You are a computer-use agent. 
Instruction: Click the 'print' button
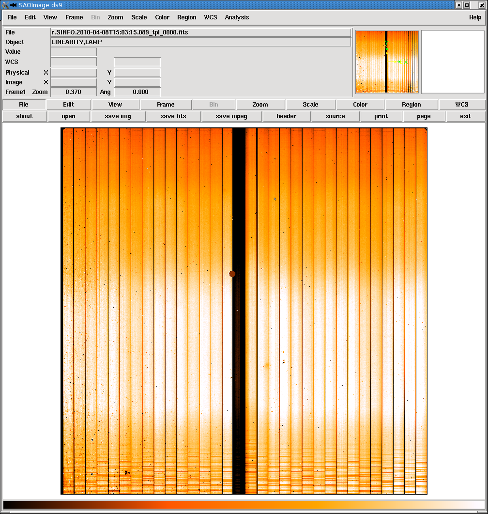pyautogui.click(x=381, y=116)
